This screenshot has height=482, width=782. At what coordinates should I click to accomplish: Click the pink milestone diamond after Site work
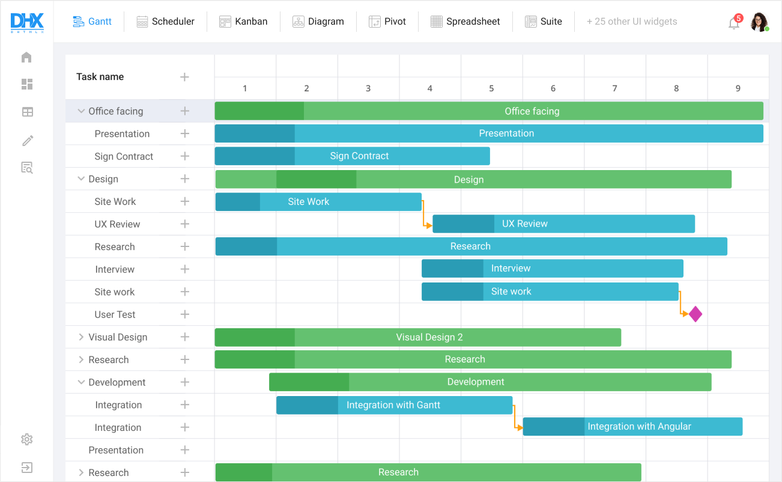695,313
